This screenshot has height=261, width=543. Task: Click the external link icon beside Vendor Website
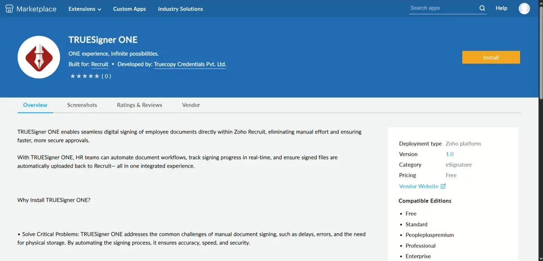pos(443,186)
